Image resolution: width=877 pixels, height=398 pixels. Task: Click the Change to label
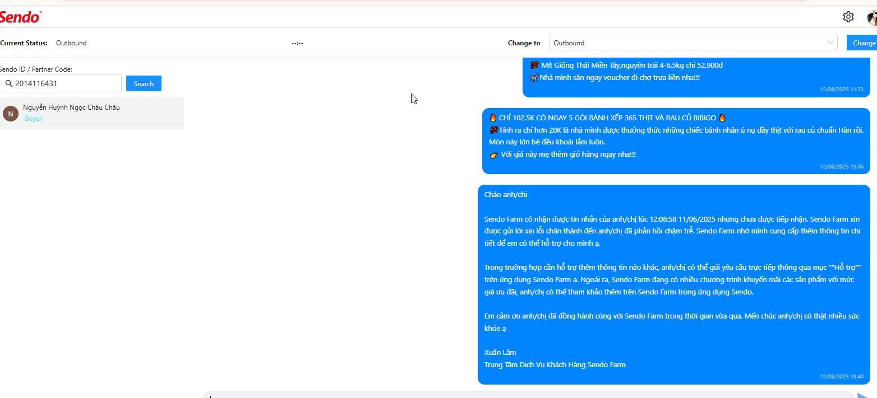pyautogui.click(x=524, y=43)
